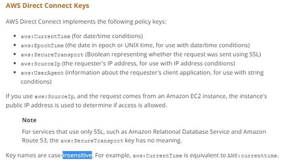The width and height of the screenshot is (283, 166).
Task: Click aws:CurrentTime in the last sentence
Action: [157, 156]
